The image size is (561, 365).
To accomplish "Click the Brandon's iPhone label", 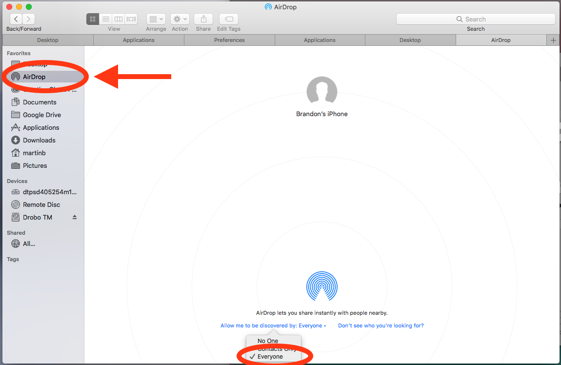I will click(322, 114).
